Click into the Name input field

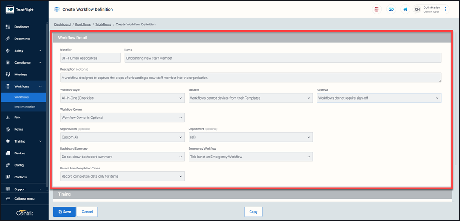(282, 58)
